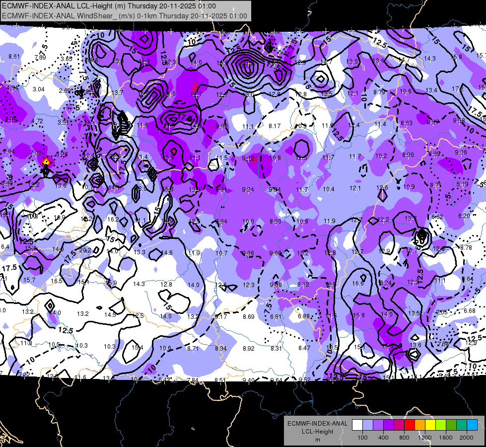Click the magenta swatch in the legend
This screenshot has height=447, width=486.
[399, 425]
